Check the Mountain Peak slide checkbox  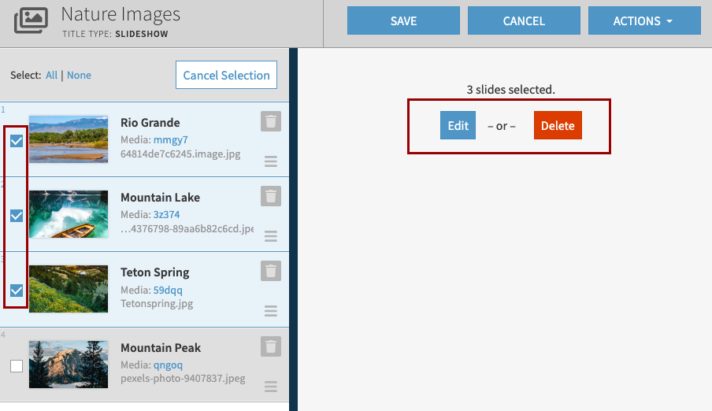click(x=16, y=365)
